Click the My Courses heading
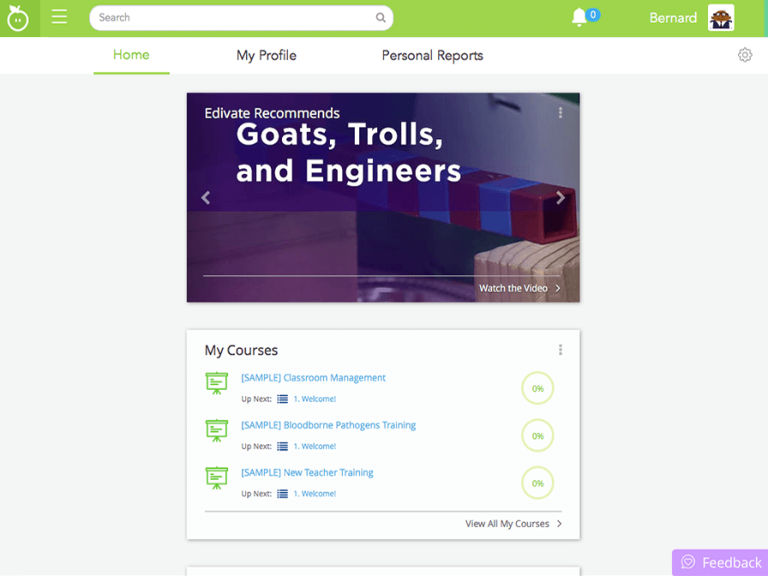 241,351
